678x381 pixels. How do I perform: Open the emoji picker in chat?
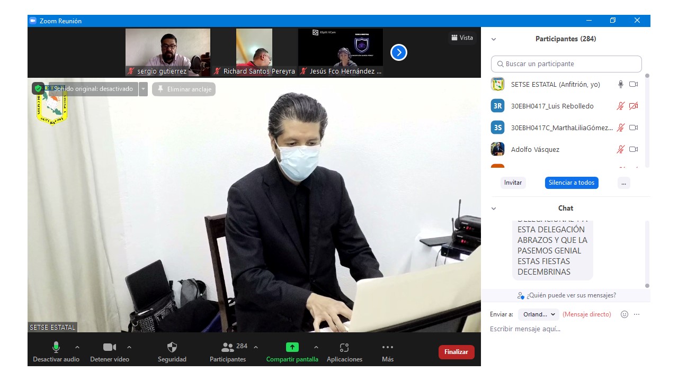point(625,314)
